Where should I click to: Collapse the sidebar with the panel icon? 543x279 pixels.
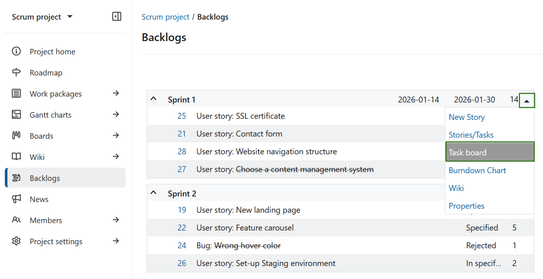pos(116,16)
